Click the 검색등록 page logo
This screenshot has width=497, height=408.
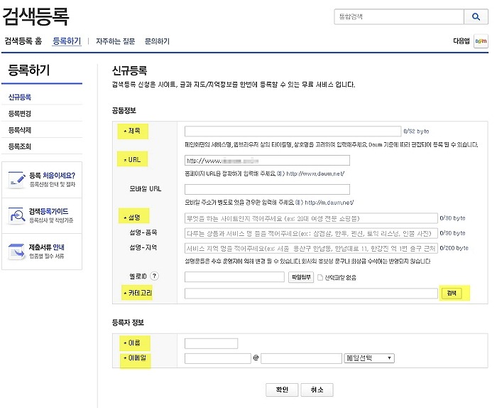(x=35, y=16)
